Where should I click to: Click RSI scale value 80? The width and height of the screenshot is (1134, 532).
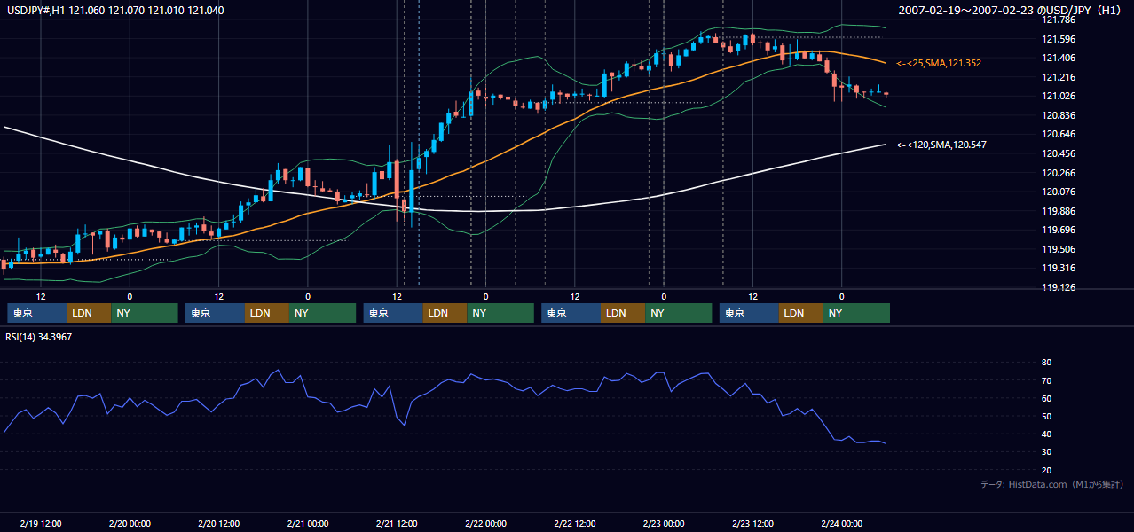[x=1046, y=363]
